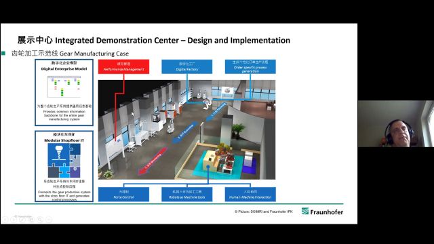The width and height of the screenshot is (434, 244).
Task: Click the Order specific process generation box
Action: point(250,66)
